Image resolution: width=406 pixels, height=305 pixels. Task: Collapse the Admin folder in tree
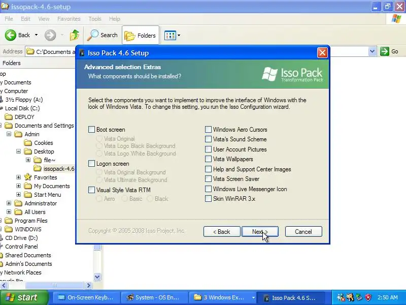(x=9, y=134)
